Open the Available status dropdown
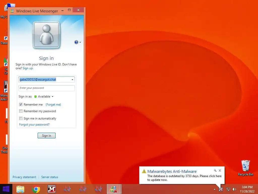This screenshot has height=194, width=258. (x=52, y=97)
